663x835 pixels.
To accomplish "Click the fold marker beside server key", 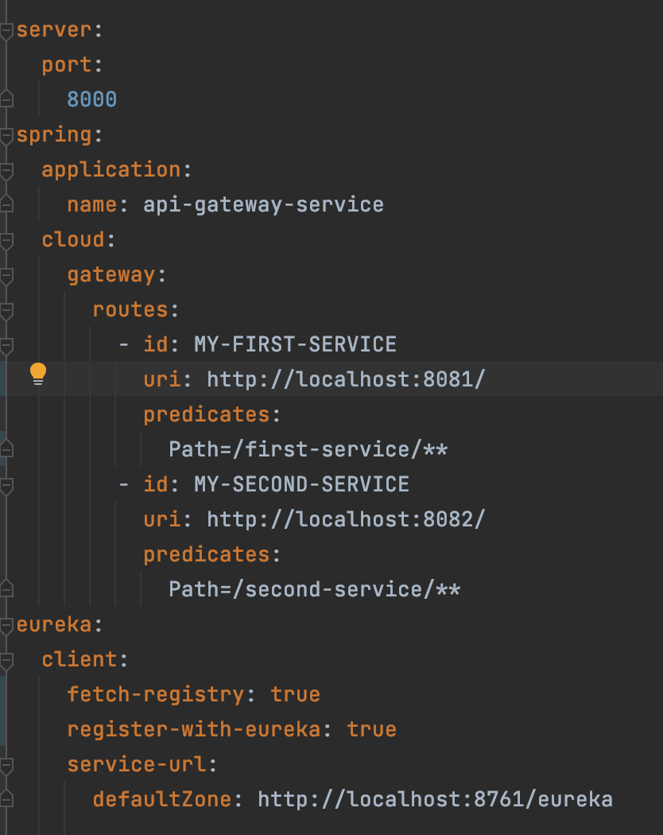I will tap(6, 29).
